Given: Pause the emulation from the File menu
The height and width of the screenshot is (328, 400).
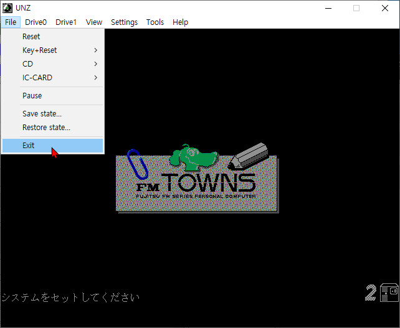Looking at the screenshot, I should tap(52, 96).
